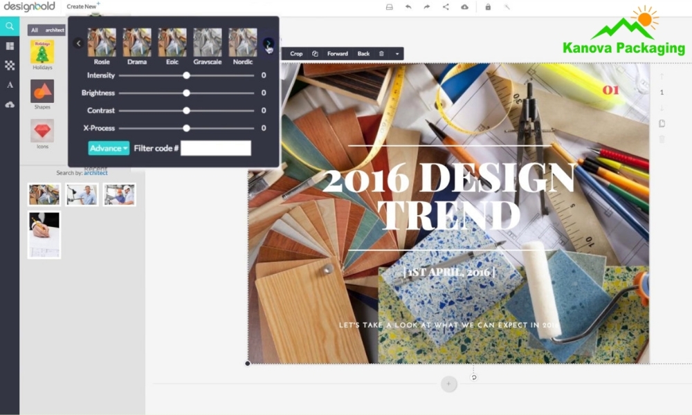
Task: Move page up with the up arrow
Action: click(x=662, y=76)
